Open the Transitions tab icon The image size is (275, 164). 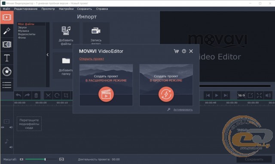(x=7, y=45)
